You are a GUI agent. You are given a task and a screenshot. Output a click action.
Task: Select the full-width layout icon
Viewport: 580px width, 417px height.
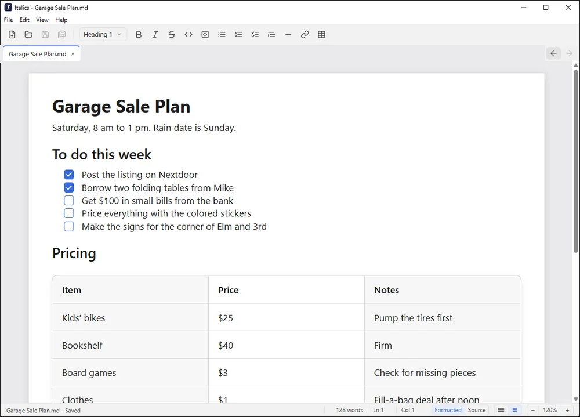point(501,410)
